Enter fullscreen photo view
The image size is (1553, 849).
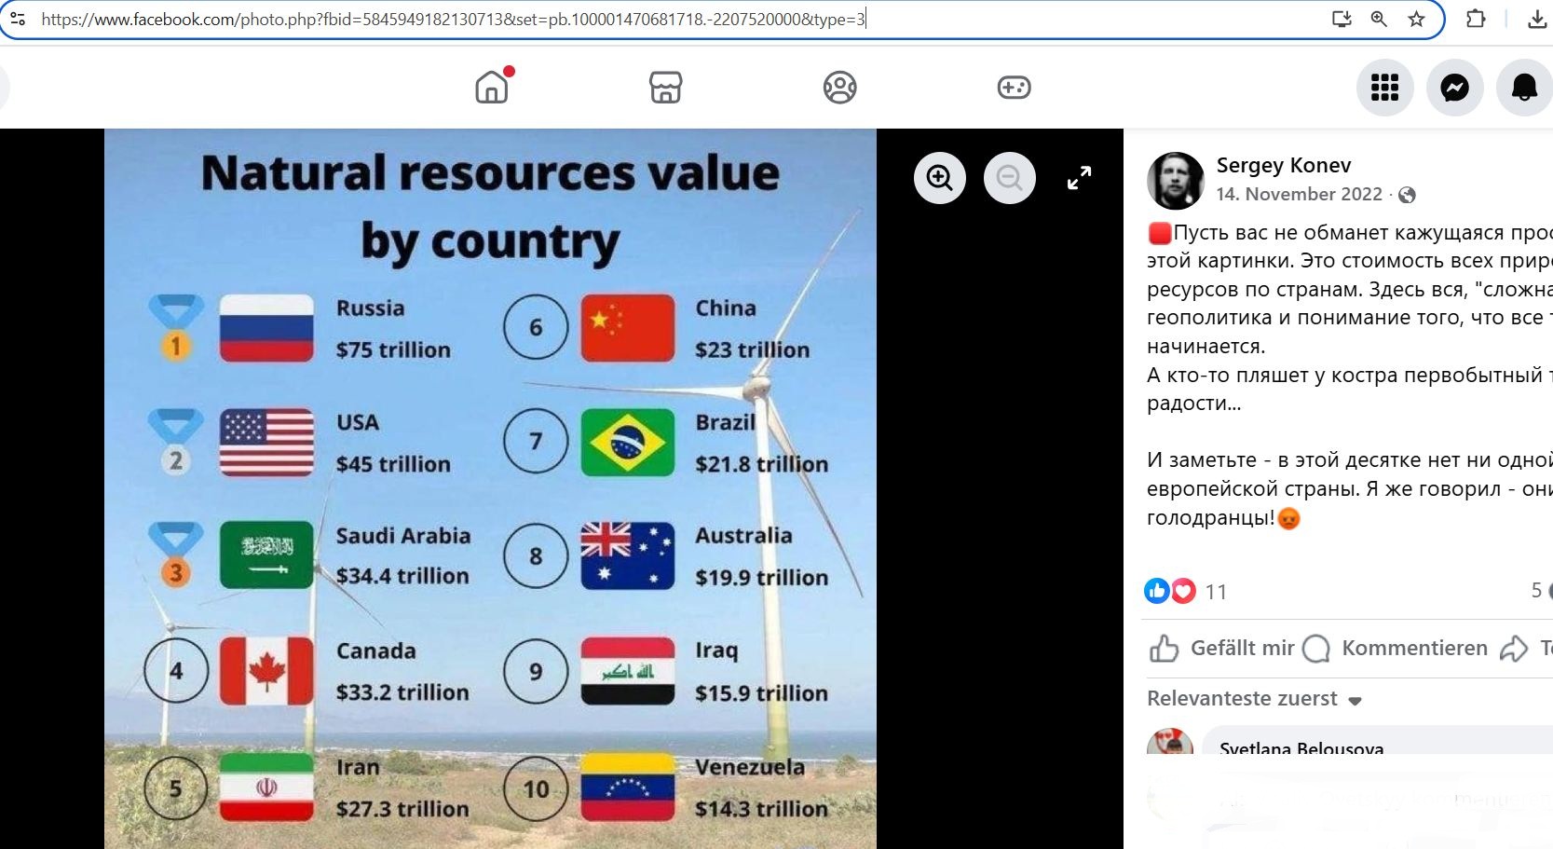(1079, 177)
